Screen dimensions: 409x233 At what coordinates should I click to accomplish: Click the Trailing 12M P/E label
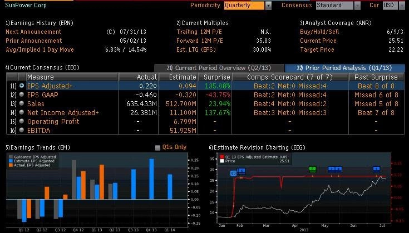[x=200, y=32]
